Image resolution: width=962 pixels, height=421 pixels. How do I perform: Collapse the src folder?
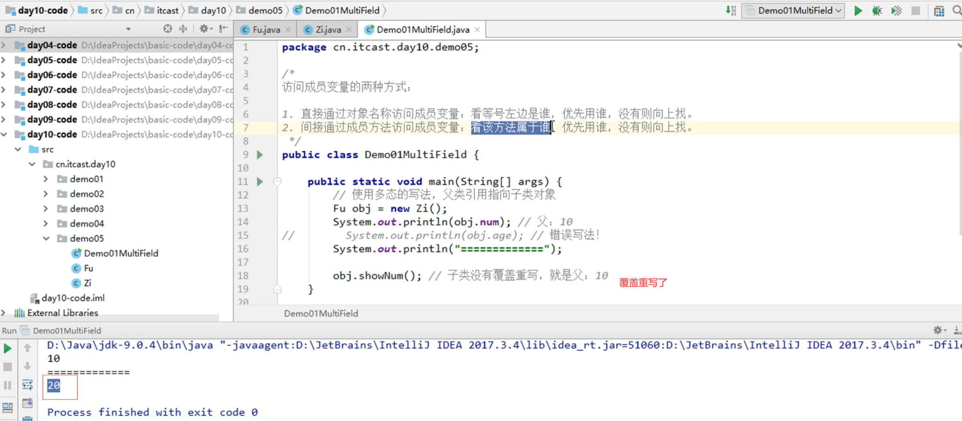tap(18, 149)
